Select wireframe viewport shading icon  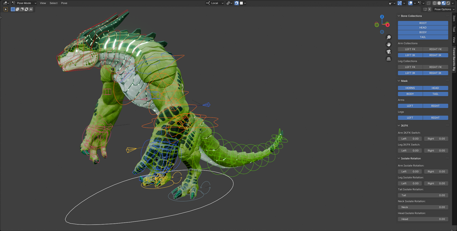pos(435,3)
